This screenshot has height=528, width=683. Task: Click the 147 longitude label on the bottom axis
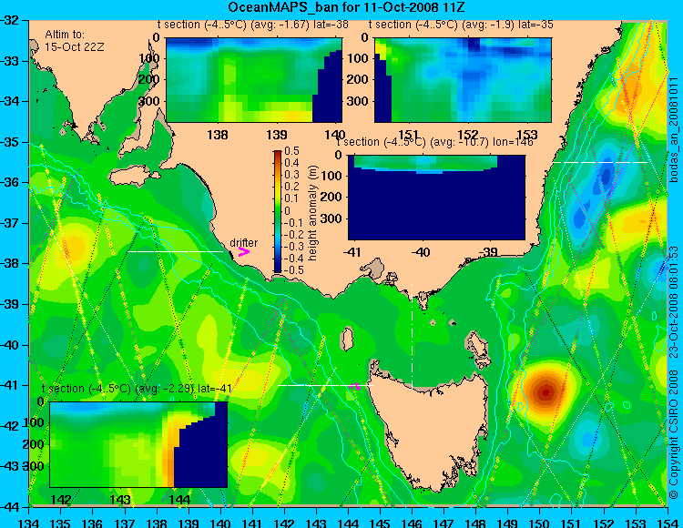click(444, 523)
